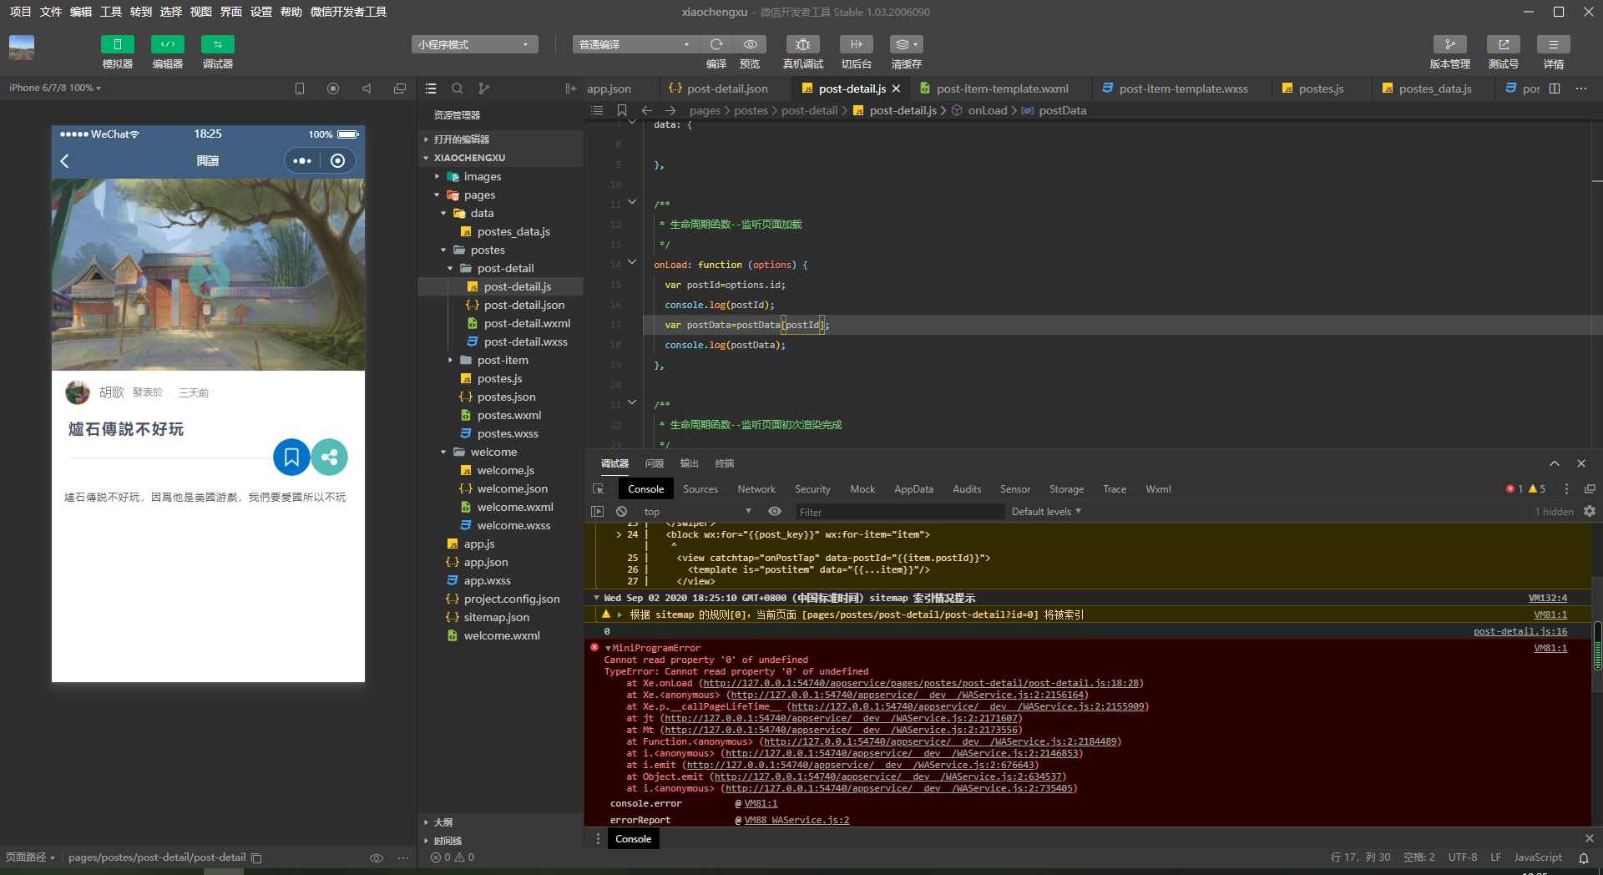Switch to the postes.js tab

1321,89
